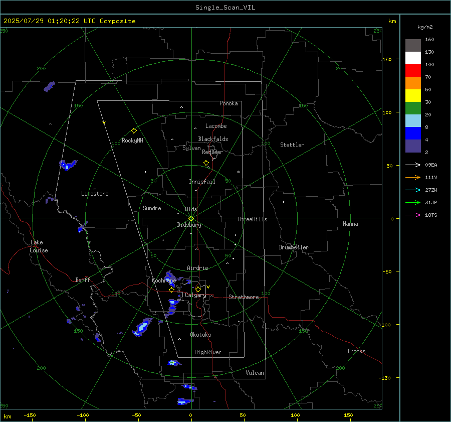Click the Stettler label
This screenshot has width=451, height=422.
292,145
